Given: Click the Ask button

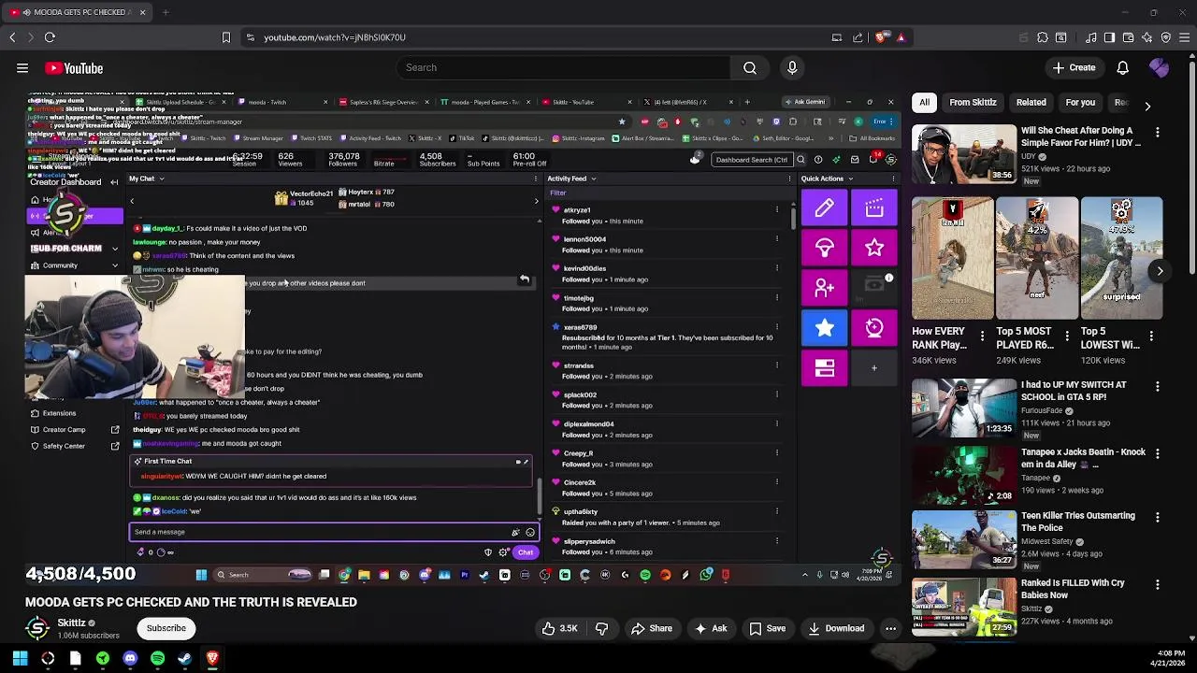Looking at the screenshot, I should point(709,629).
